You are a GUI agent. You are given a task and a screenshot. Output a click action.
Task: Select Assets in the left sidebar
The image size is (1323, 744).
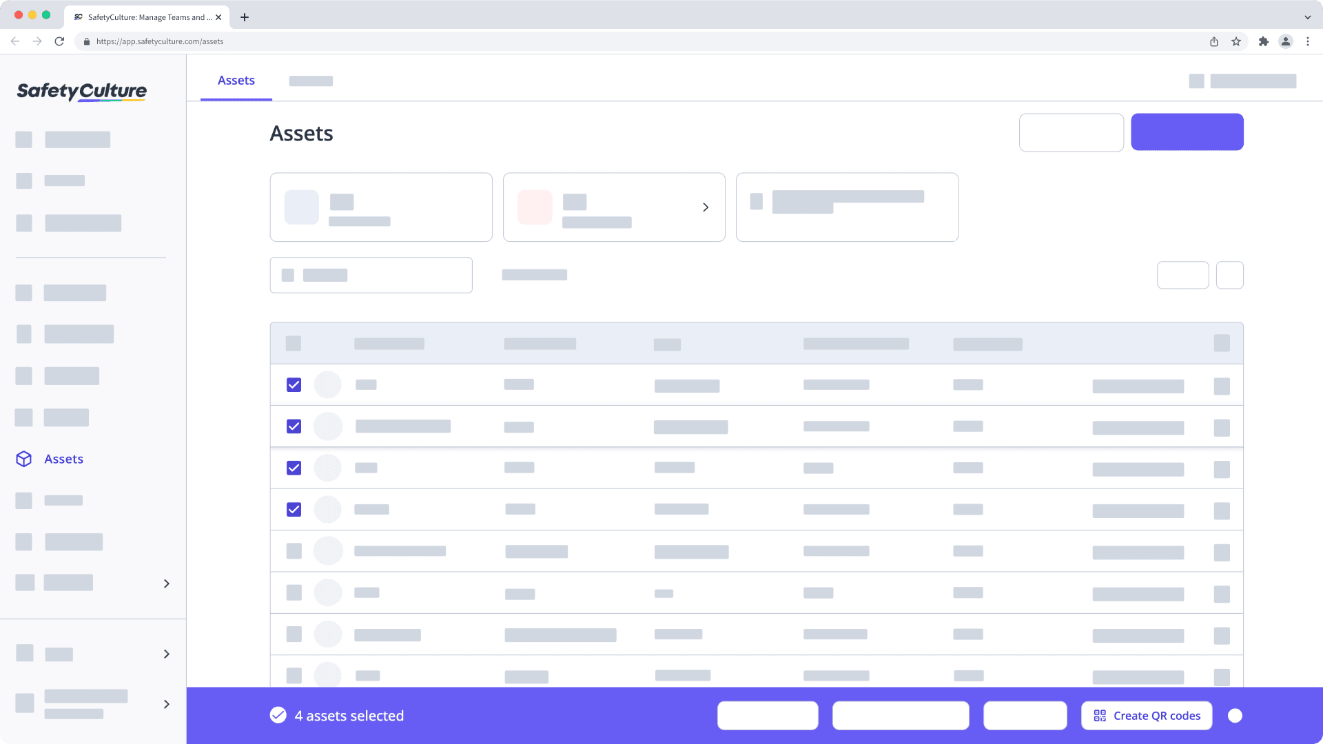click(x=63, y=459)
